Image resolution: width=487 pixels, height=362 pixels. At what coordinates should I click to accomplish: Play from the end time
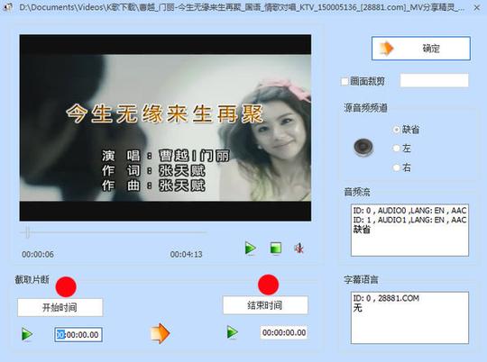[232, 332]
